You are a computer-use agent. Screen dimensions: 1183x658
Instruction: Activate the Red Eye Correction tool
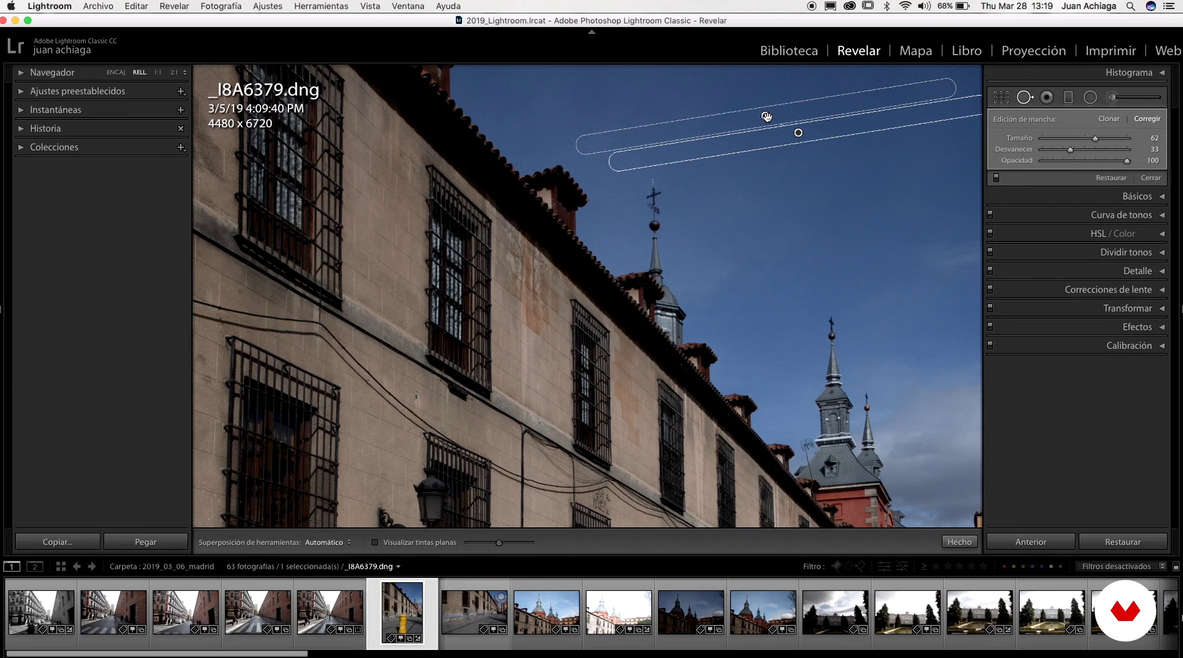[x=1046, y=97]
